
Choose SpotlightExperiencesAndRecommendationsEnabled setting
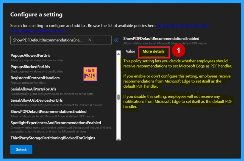[56, 123]
